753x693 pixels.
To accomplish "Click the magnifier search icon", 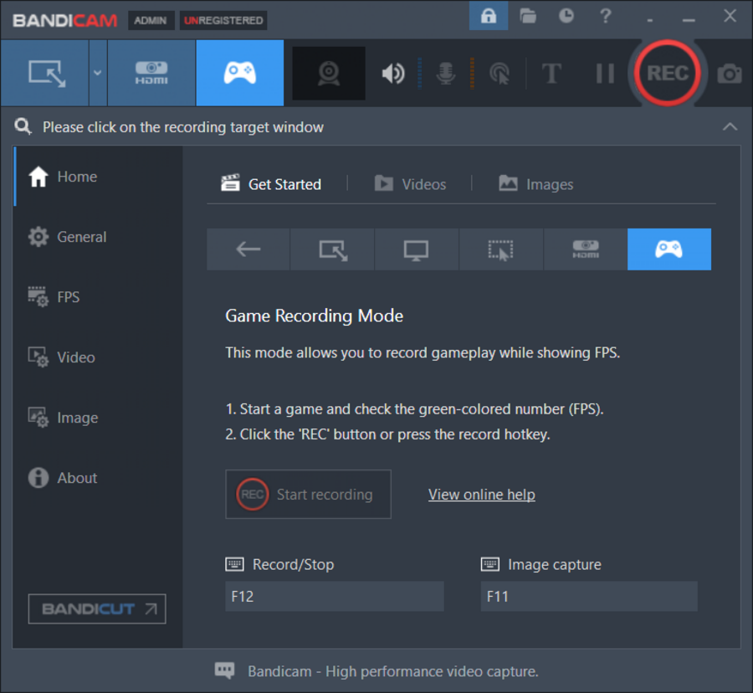I will [x=23, y=126].
